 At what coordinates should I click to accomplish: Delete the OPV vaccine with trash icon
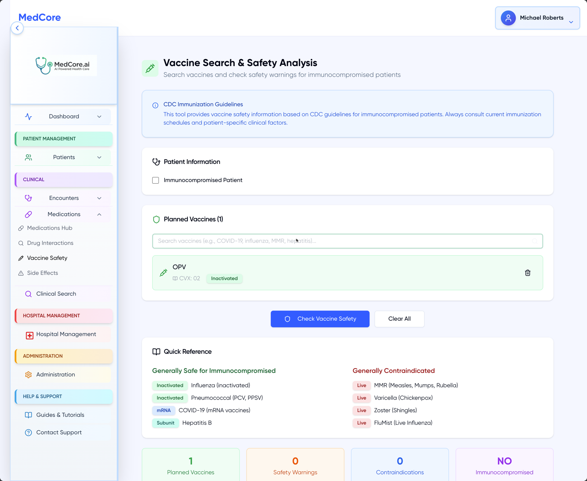(x=528, y=273)
